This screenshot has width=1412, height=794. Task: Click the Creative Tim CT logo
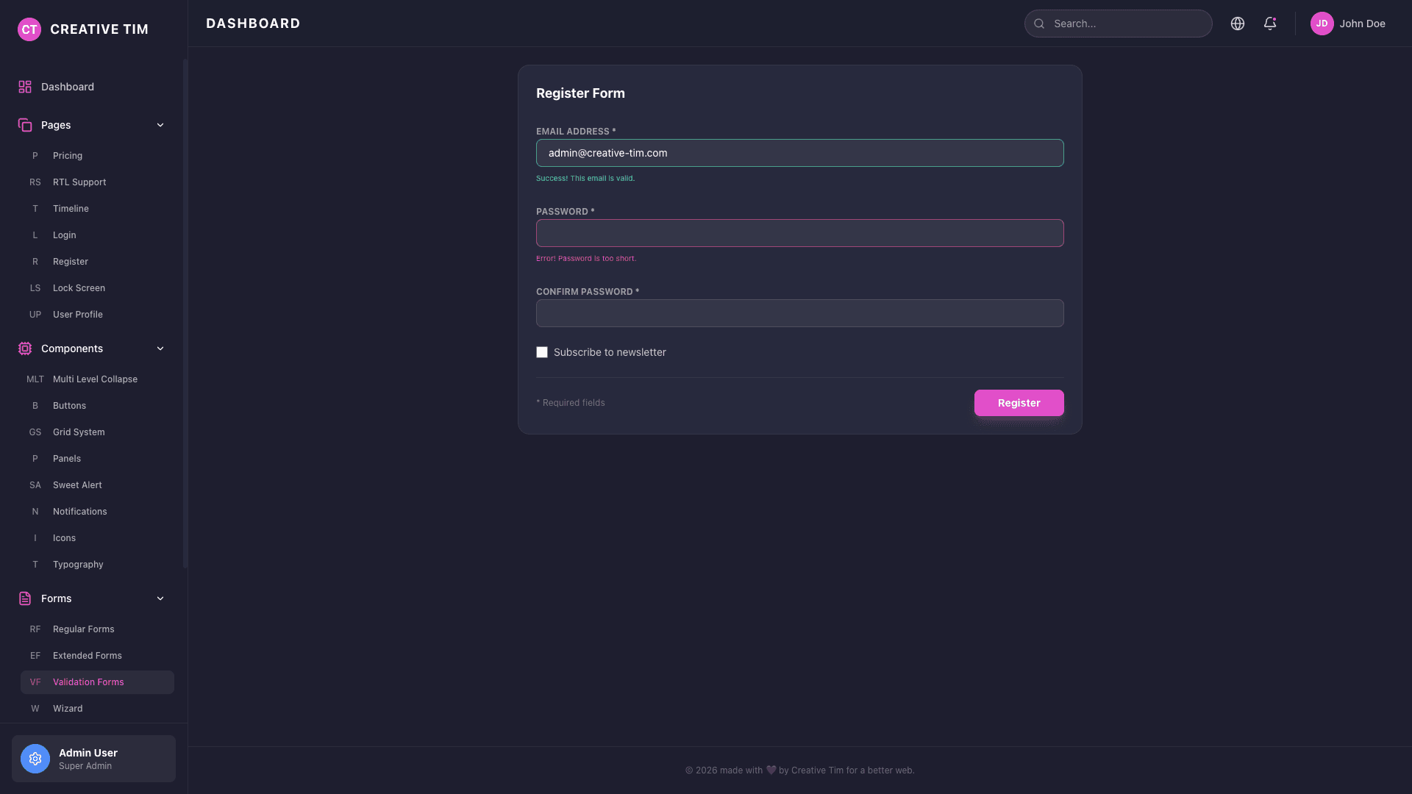[x=29, y=29]
